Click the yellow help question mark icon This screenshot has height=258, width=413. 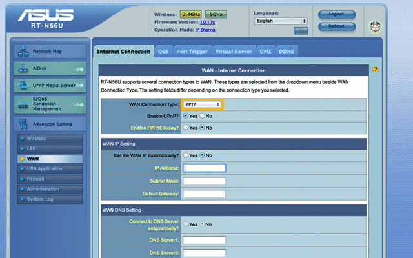pyautogui.click(x=375, y=69)
